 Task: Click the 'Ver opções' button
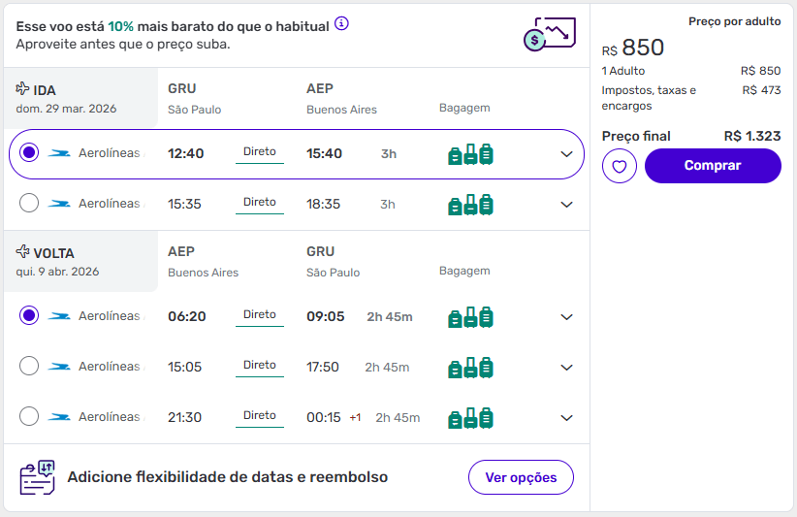[x=522, y=477]
